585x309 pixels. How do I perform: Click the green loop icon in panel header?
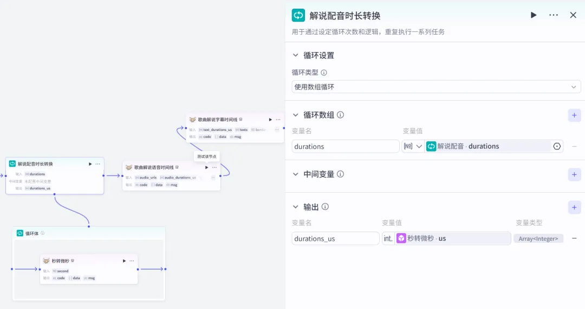pyautogui.click(x=298, y=15)
